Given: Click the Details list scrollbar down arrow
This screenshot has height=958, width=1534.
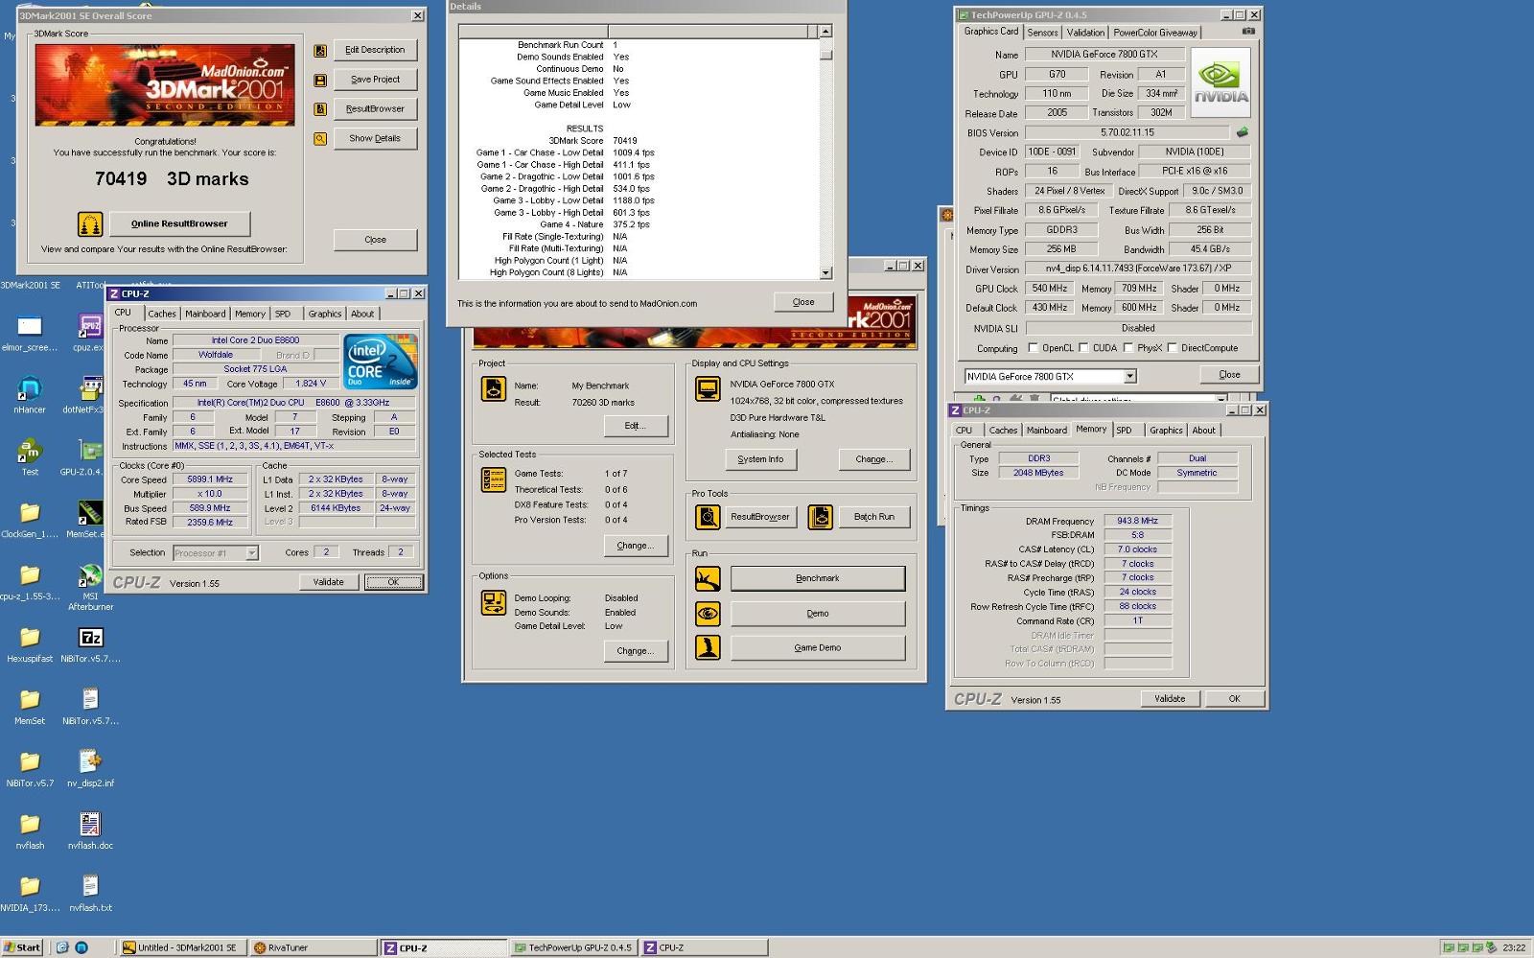Looking at the screenshot, I should point(825,273).
